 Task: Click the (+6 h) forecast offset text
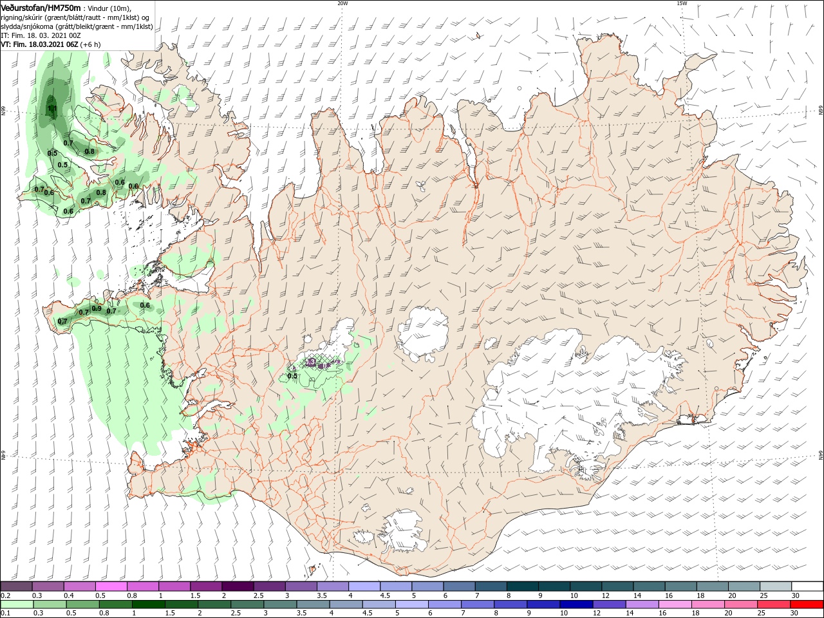click(90, 45)
